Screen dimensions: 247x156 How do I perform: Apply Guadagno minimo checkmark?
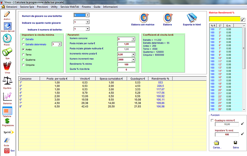pos(242,124)
